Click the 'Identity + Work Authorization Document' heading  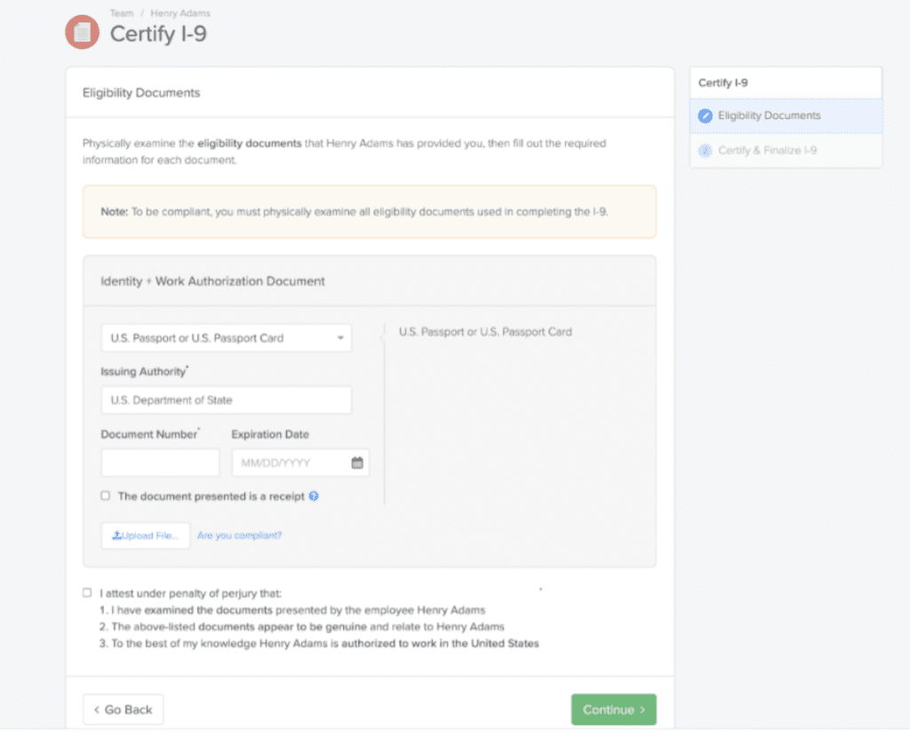[x=213, y=282]
